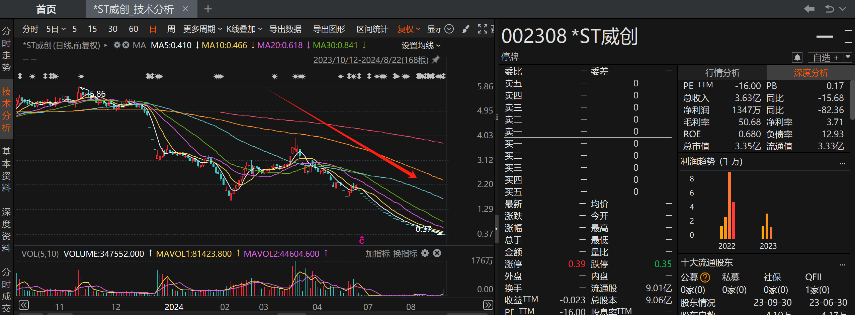Switch to 深度分析 tab
The width and height of the screenshot is (855, 315).
click(x=810, y=73)
